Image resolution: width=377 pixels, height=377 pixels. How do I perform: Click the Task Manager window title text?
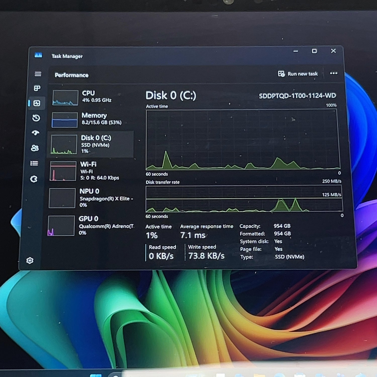pos(67,56)
